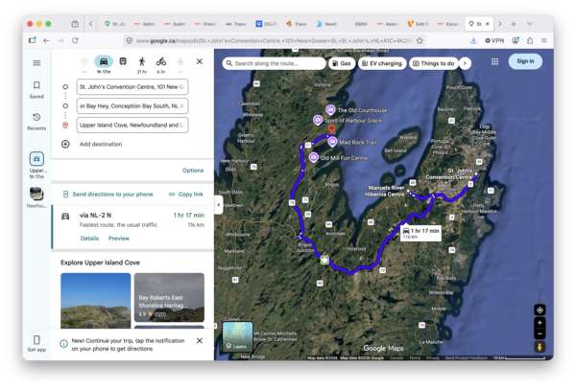Select Best travel mode diamond icon

(84, 61)
